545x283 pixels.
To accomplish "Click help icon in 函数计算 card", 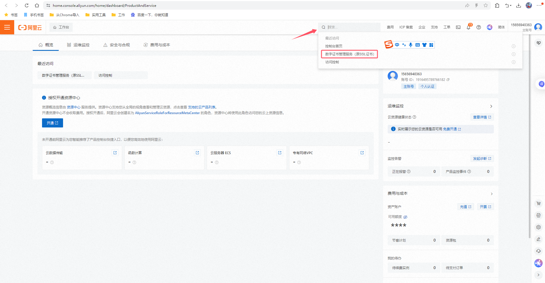I will [134, 162].
